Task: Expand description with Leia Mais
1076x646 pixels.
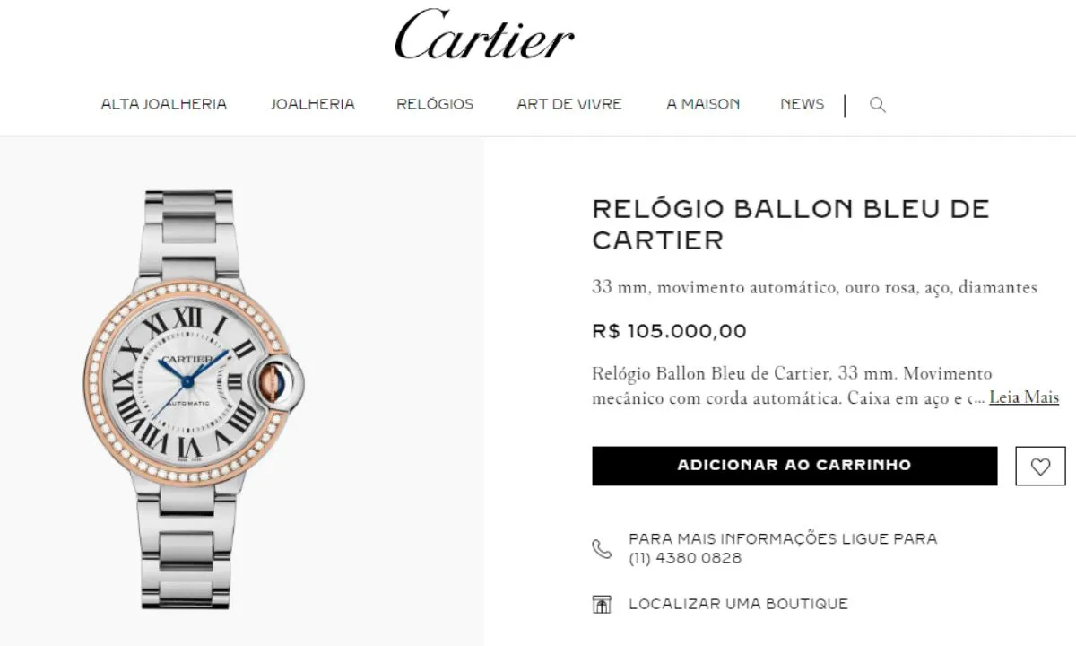Action: (1024, 397)
